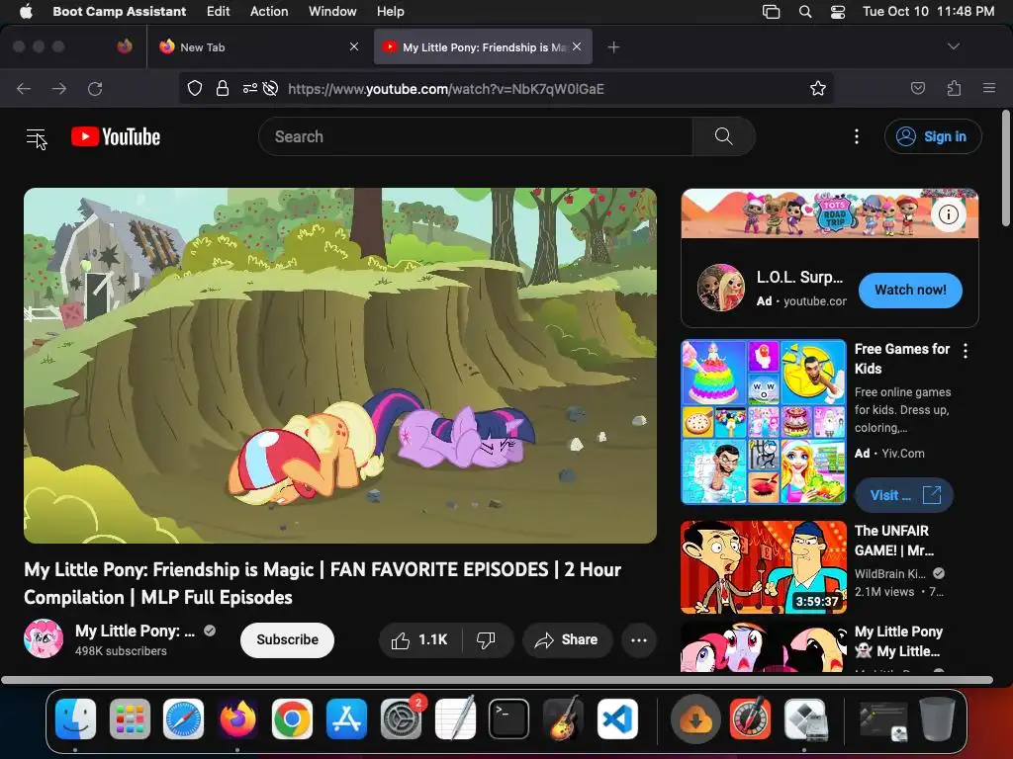Click the L.O.L. Surprise advertiser avatar

720,288
